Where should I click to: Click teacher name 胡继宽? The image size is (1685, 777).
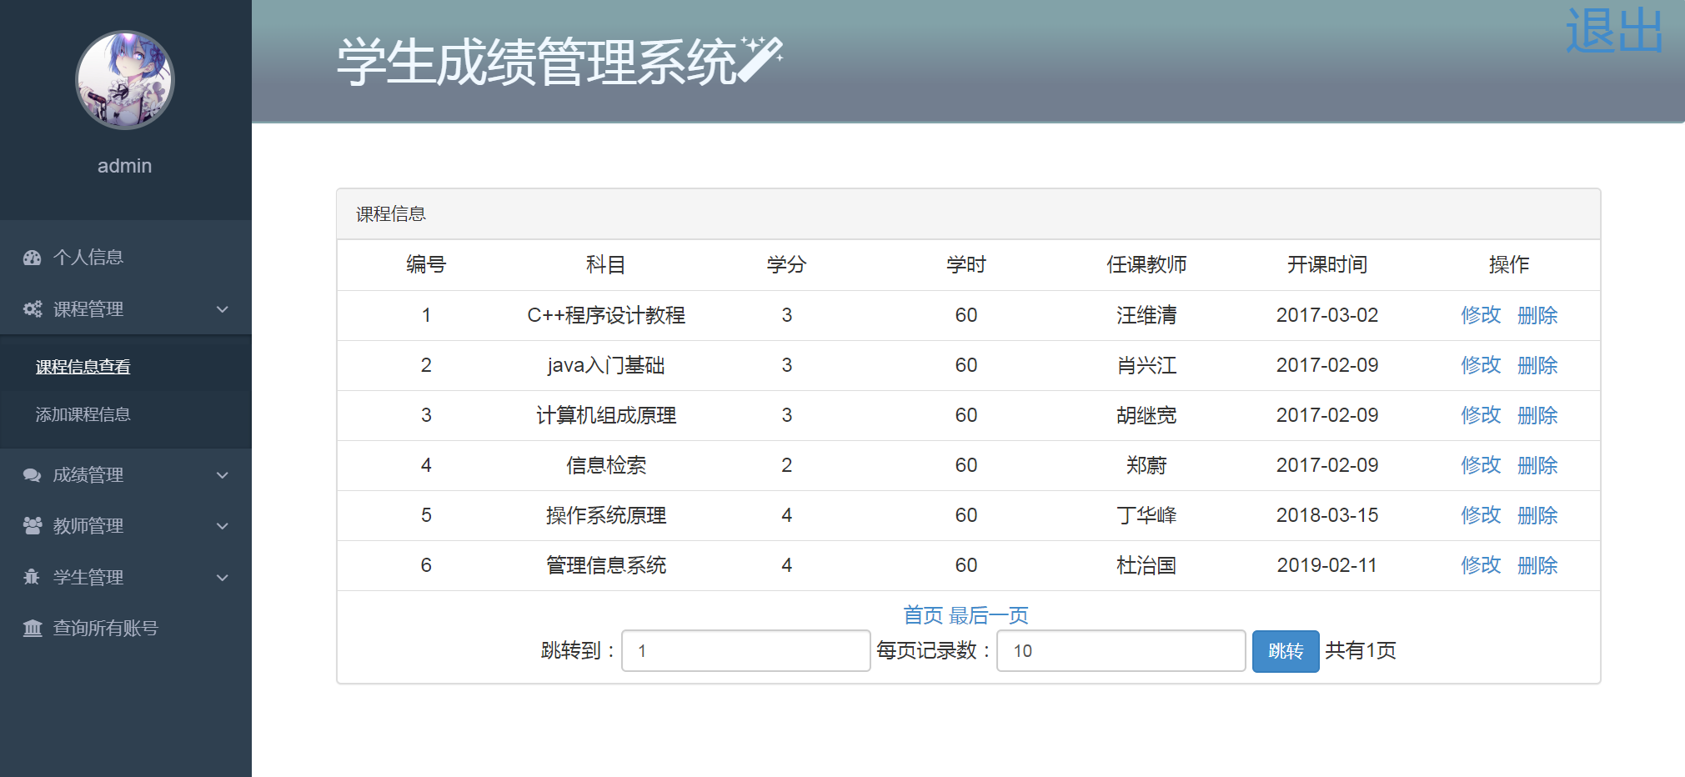click(x=1146, y=415)
